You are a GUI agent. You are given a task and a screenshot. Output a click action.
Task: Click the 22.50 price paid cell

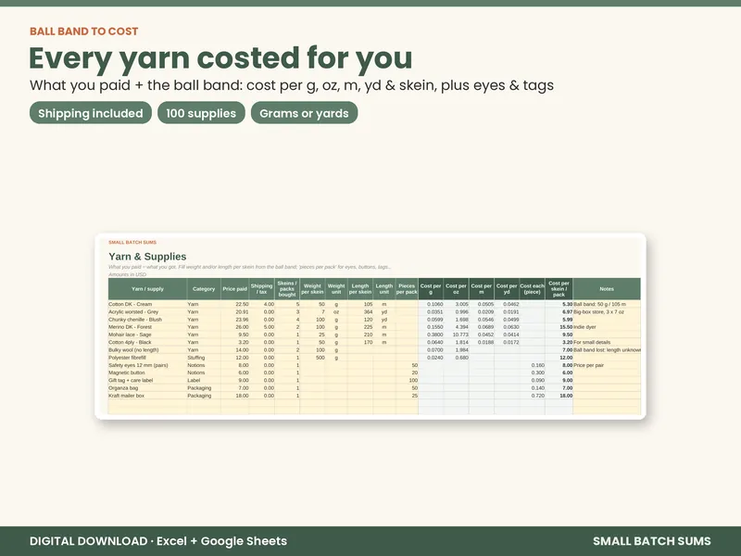click(235, 304)
